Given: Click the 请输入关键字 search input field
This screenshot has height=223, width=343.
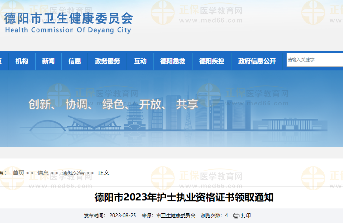Looking at the screenshot, I should click(315, 60).
